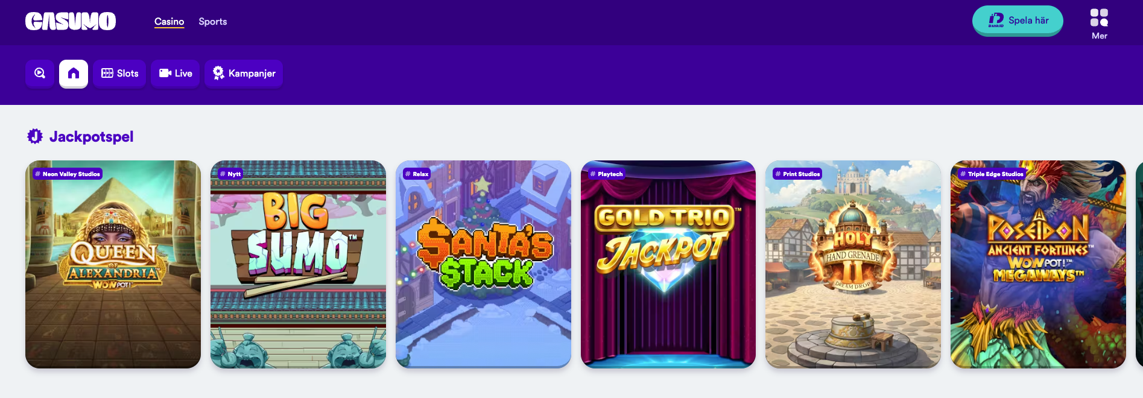
Task: Switch to the Sports tab
Action: (213, 22)
